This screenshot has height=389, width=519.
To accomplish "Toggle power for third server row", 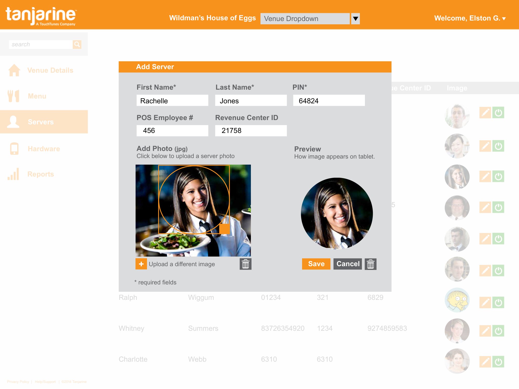I will tap(498, 177).
